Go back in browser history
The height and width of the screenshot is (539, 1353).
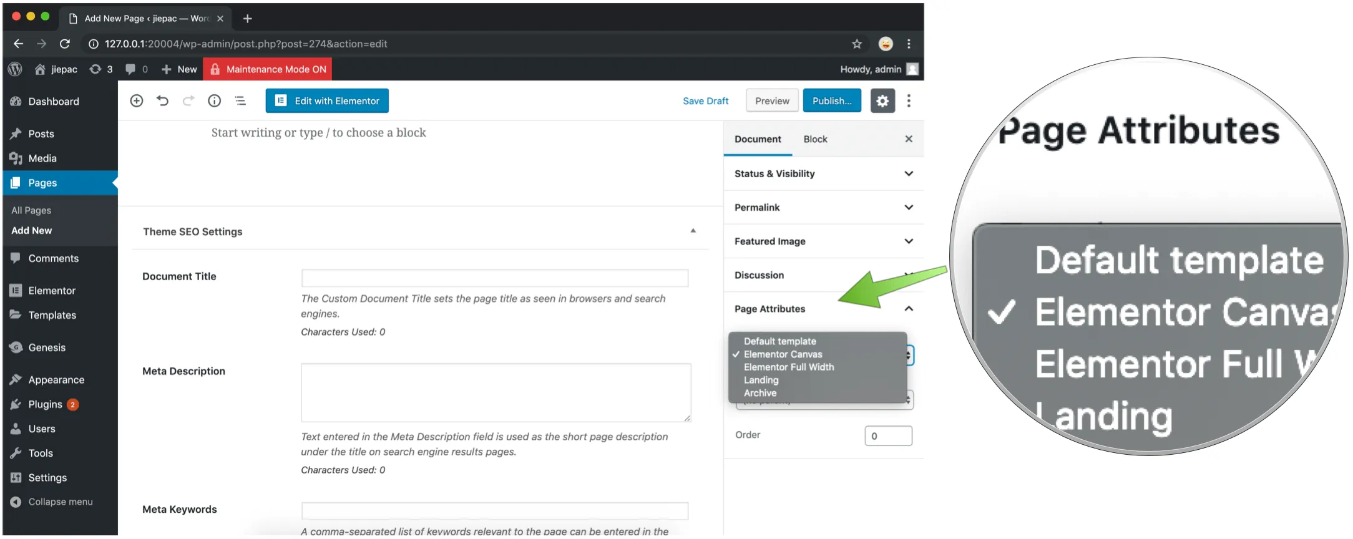coord(18,44)
